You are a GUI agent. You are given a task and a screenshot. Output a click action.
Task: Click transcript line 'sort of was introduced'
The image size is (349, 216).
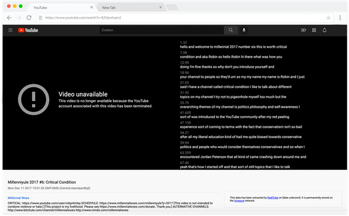[x=234, y=117]
